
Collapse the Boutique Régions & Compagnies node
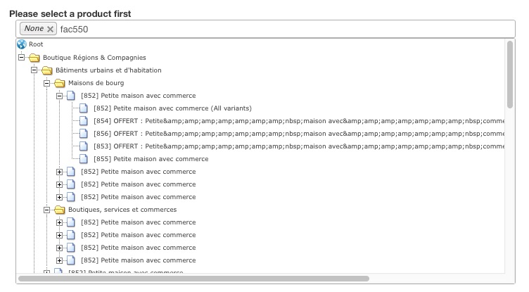(x=22, y=58)
